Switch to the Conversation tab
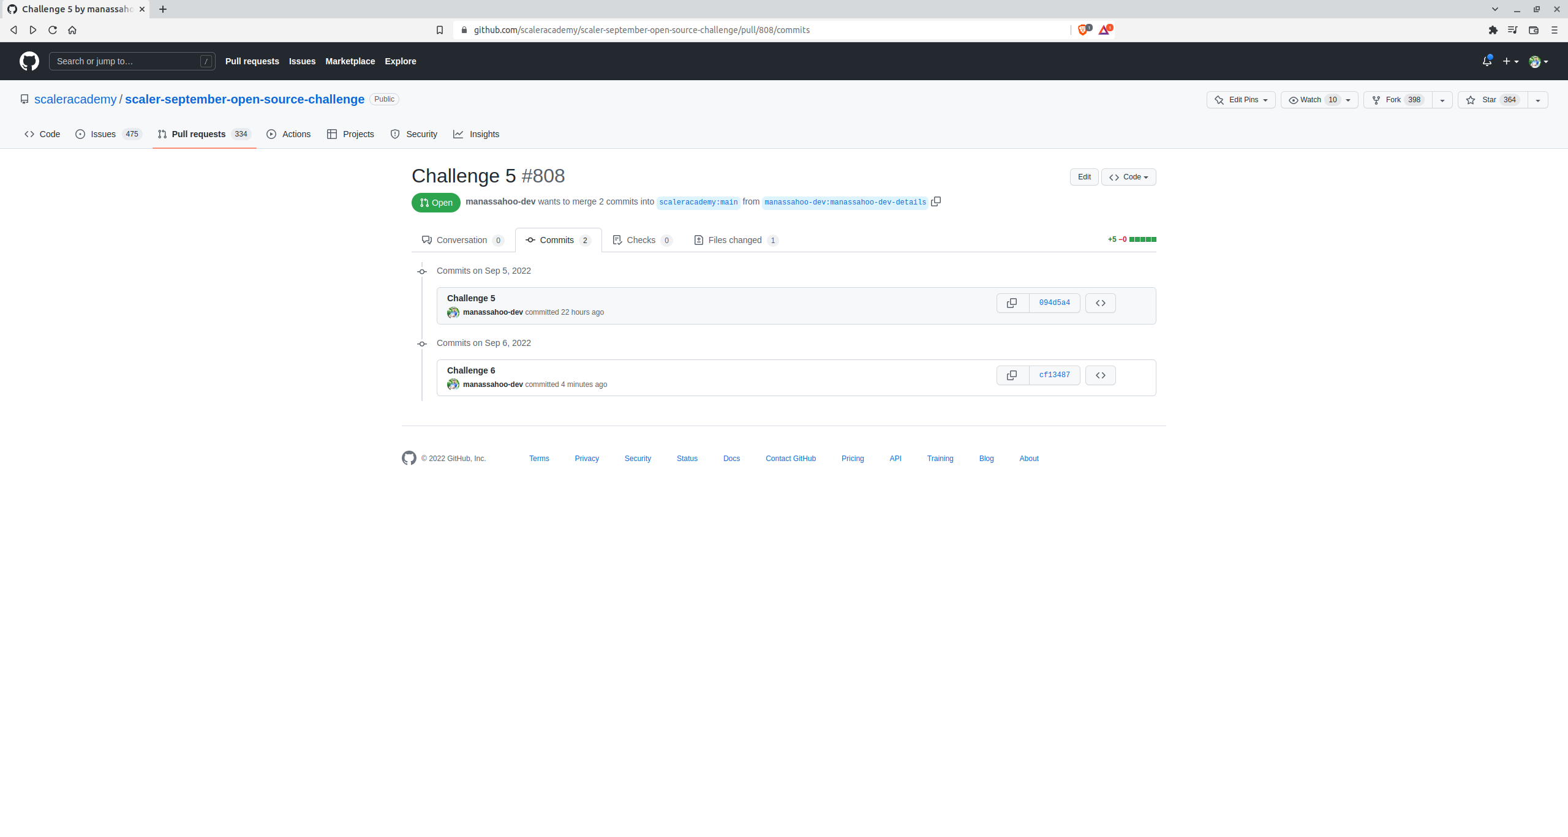Image resolution: width=1568 pixels, height=837 pixels. [x=461, y=239]
